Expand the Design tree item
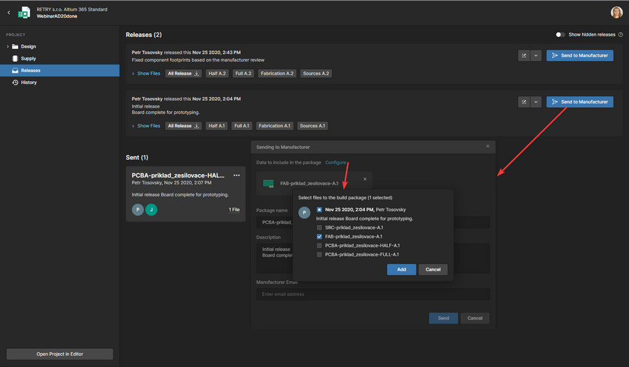This screenshot has height=367, width=629. 8,47
